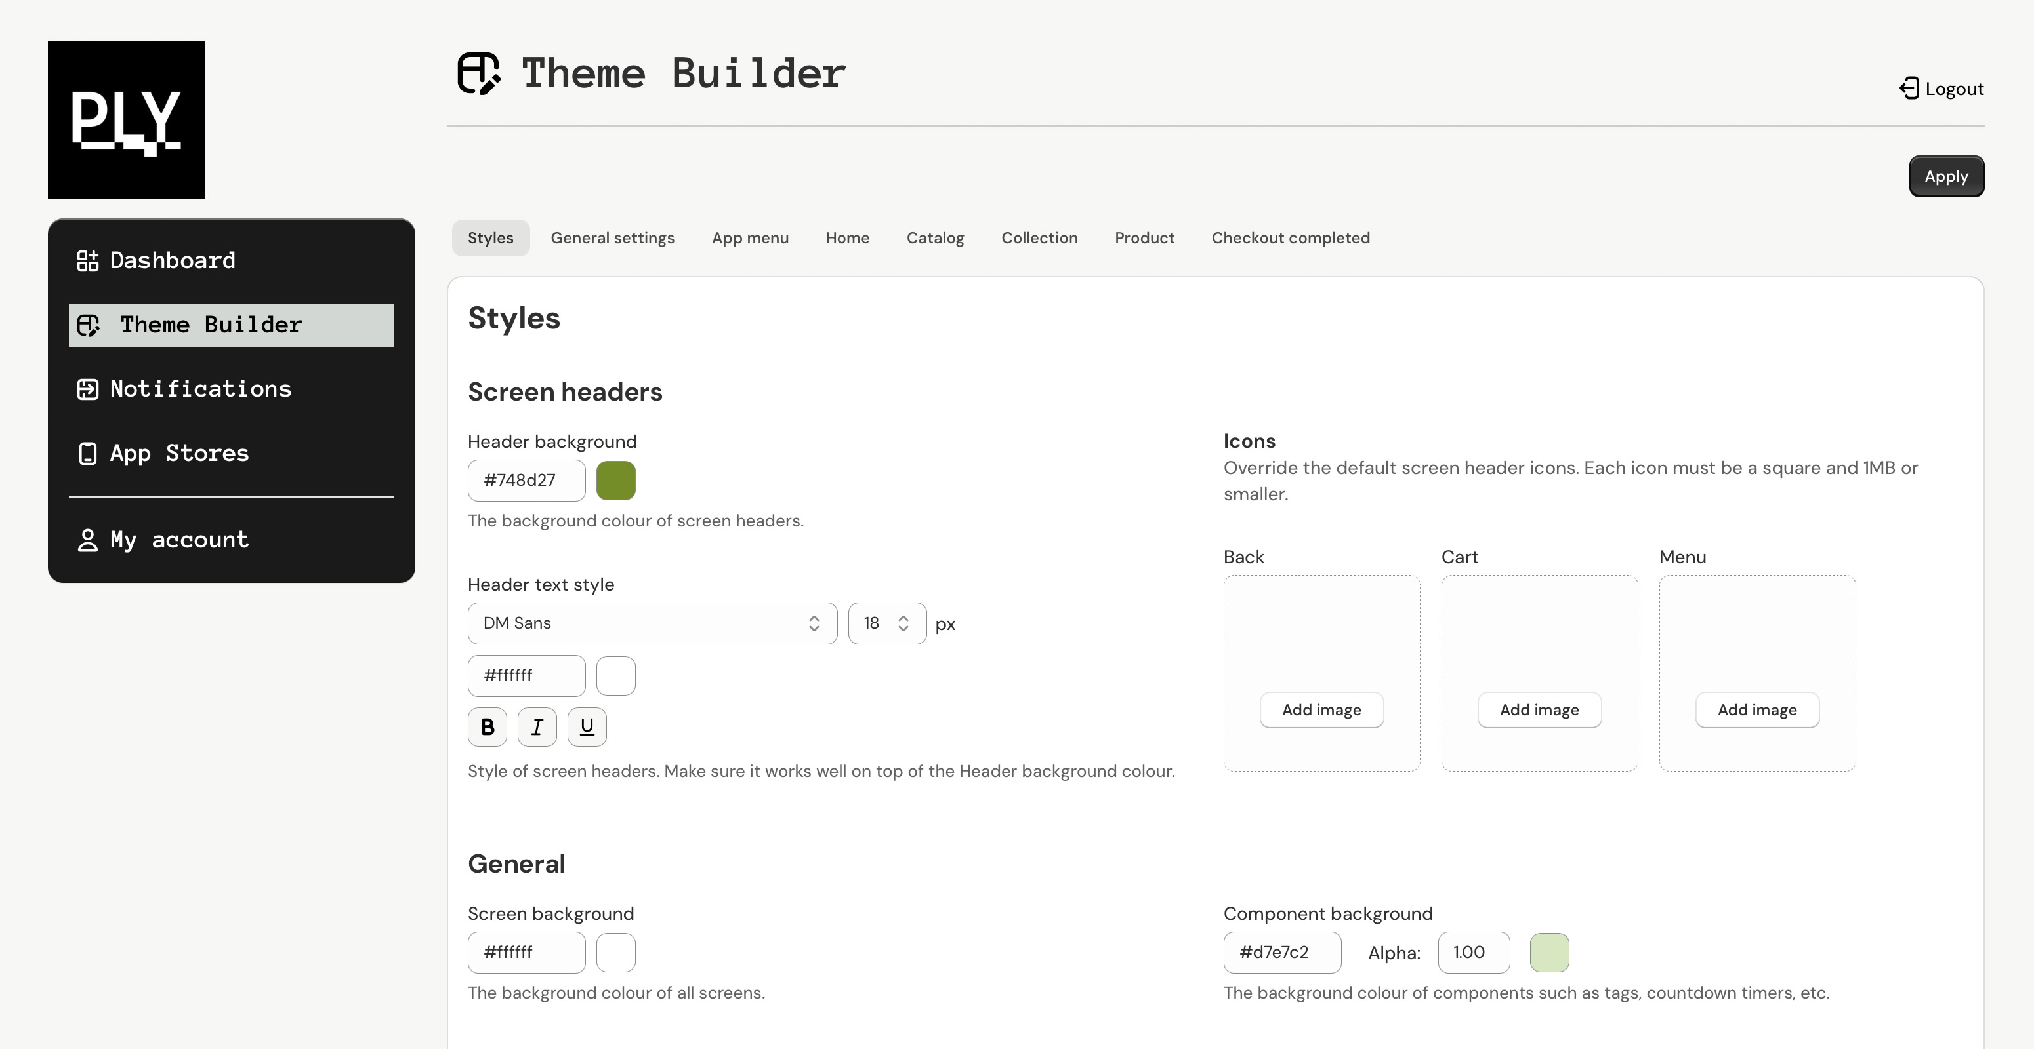Toggle bold header text style
2034x1049 pixels.
[x=488, y=726]
